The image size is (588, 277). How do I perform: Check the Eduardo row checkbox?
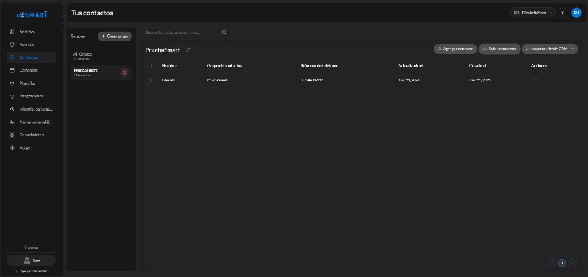[x=149, y=80]
